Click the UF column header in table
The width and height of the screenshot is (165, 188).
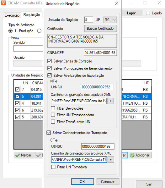tap(146, 83)
